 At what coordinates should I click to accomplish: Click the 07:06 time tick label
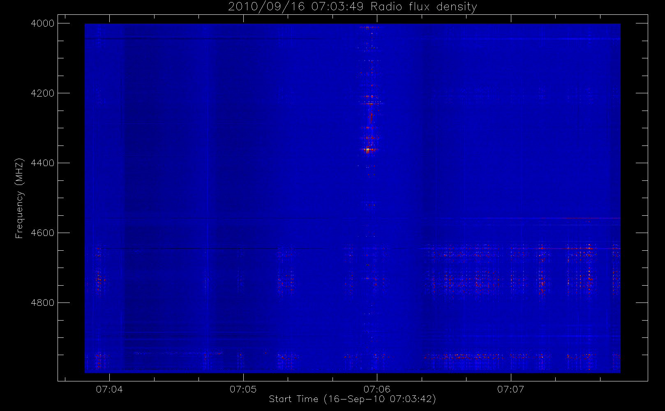click(377, 389)
